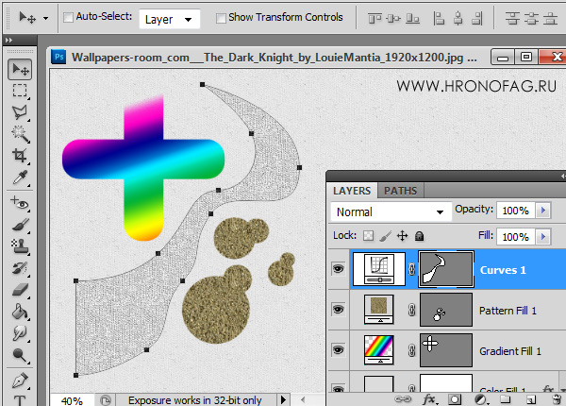The width and height of the screenshot is (566, 406).
Task: Add layer mask button in Layers panel
Action: [455, 399]
